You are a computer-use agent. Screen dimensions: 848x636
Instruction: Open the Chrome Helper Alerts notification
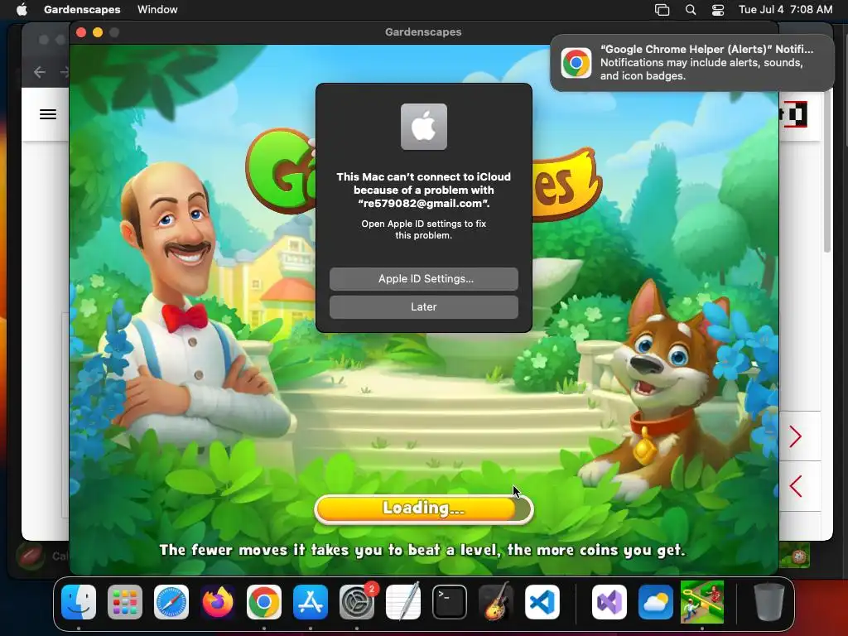(692, 63)
